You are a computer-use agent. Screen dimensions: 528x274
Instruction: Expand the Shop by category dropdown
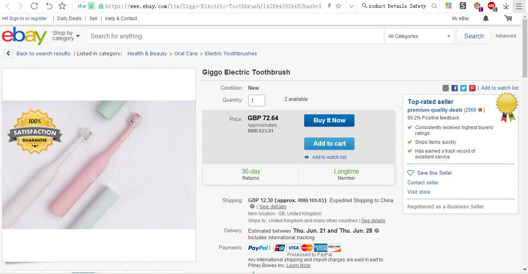(x=66, y=36)
